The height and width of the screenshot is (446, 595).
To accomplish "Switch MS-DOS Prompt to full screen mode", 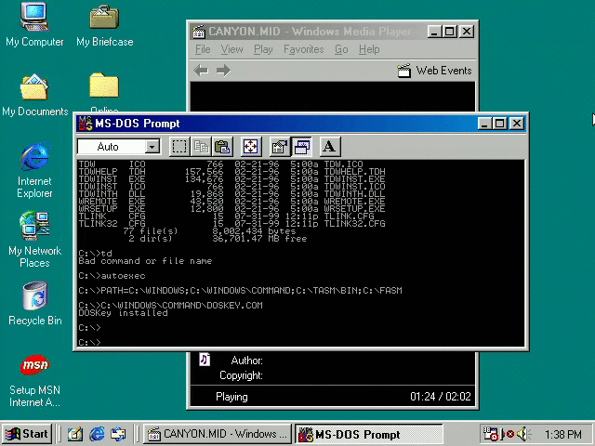I will (251, 147).
